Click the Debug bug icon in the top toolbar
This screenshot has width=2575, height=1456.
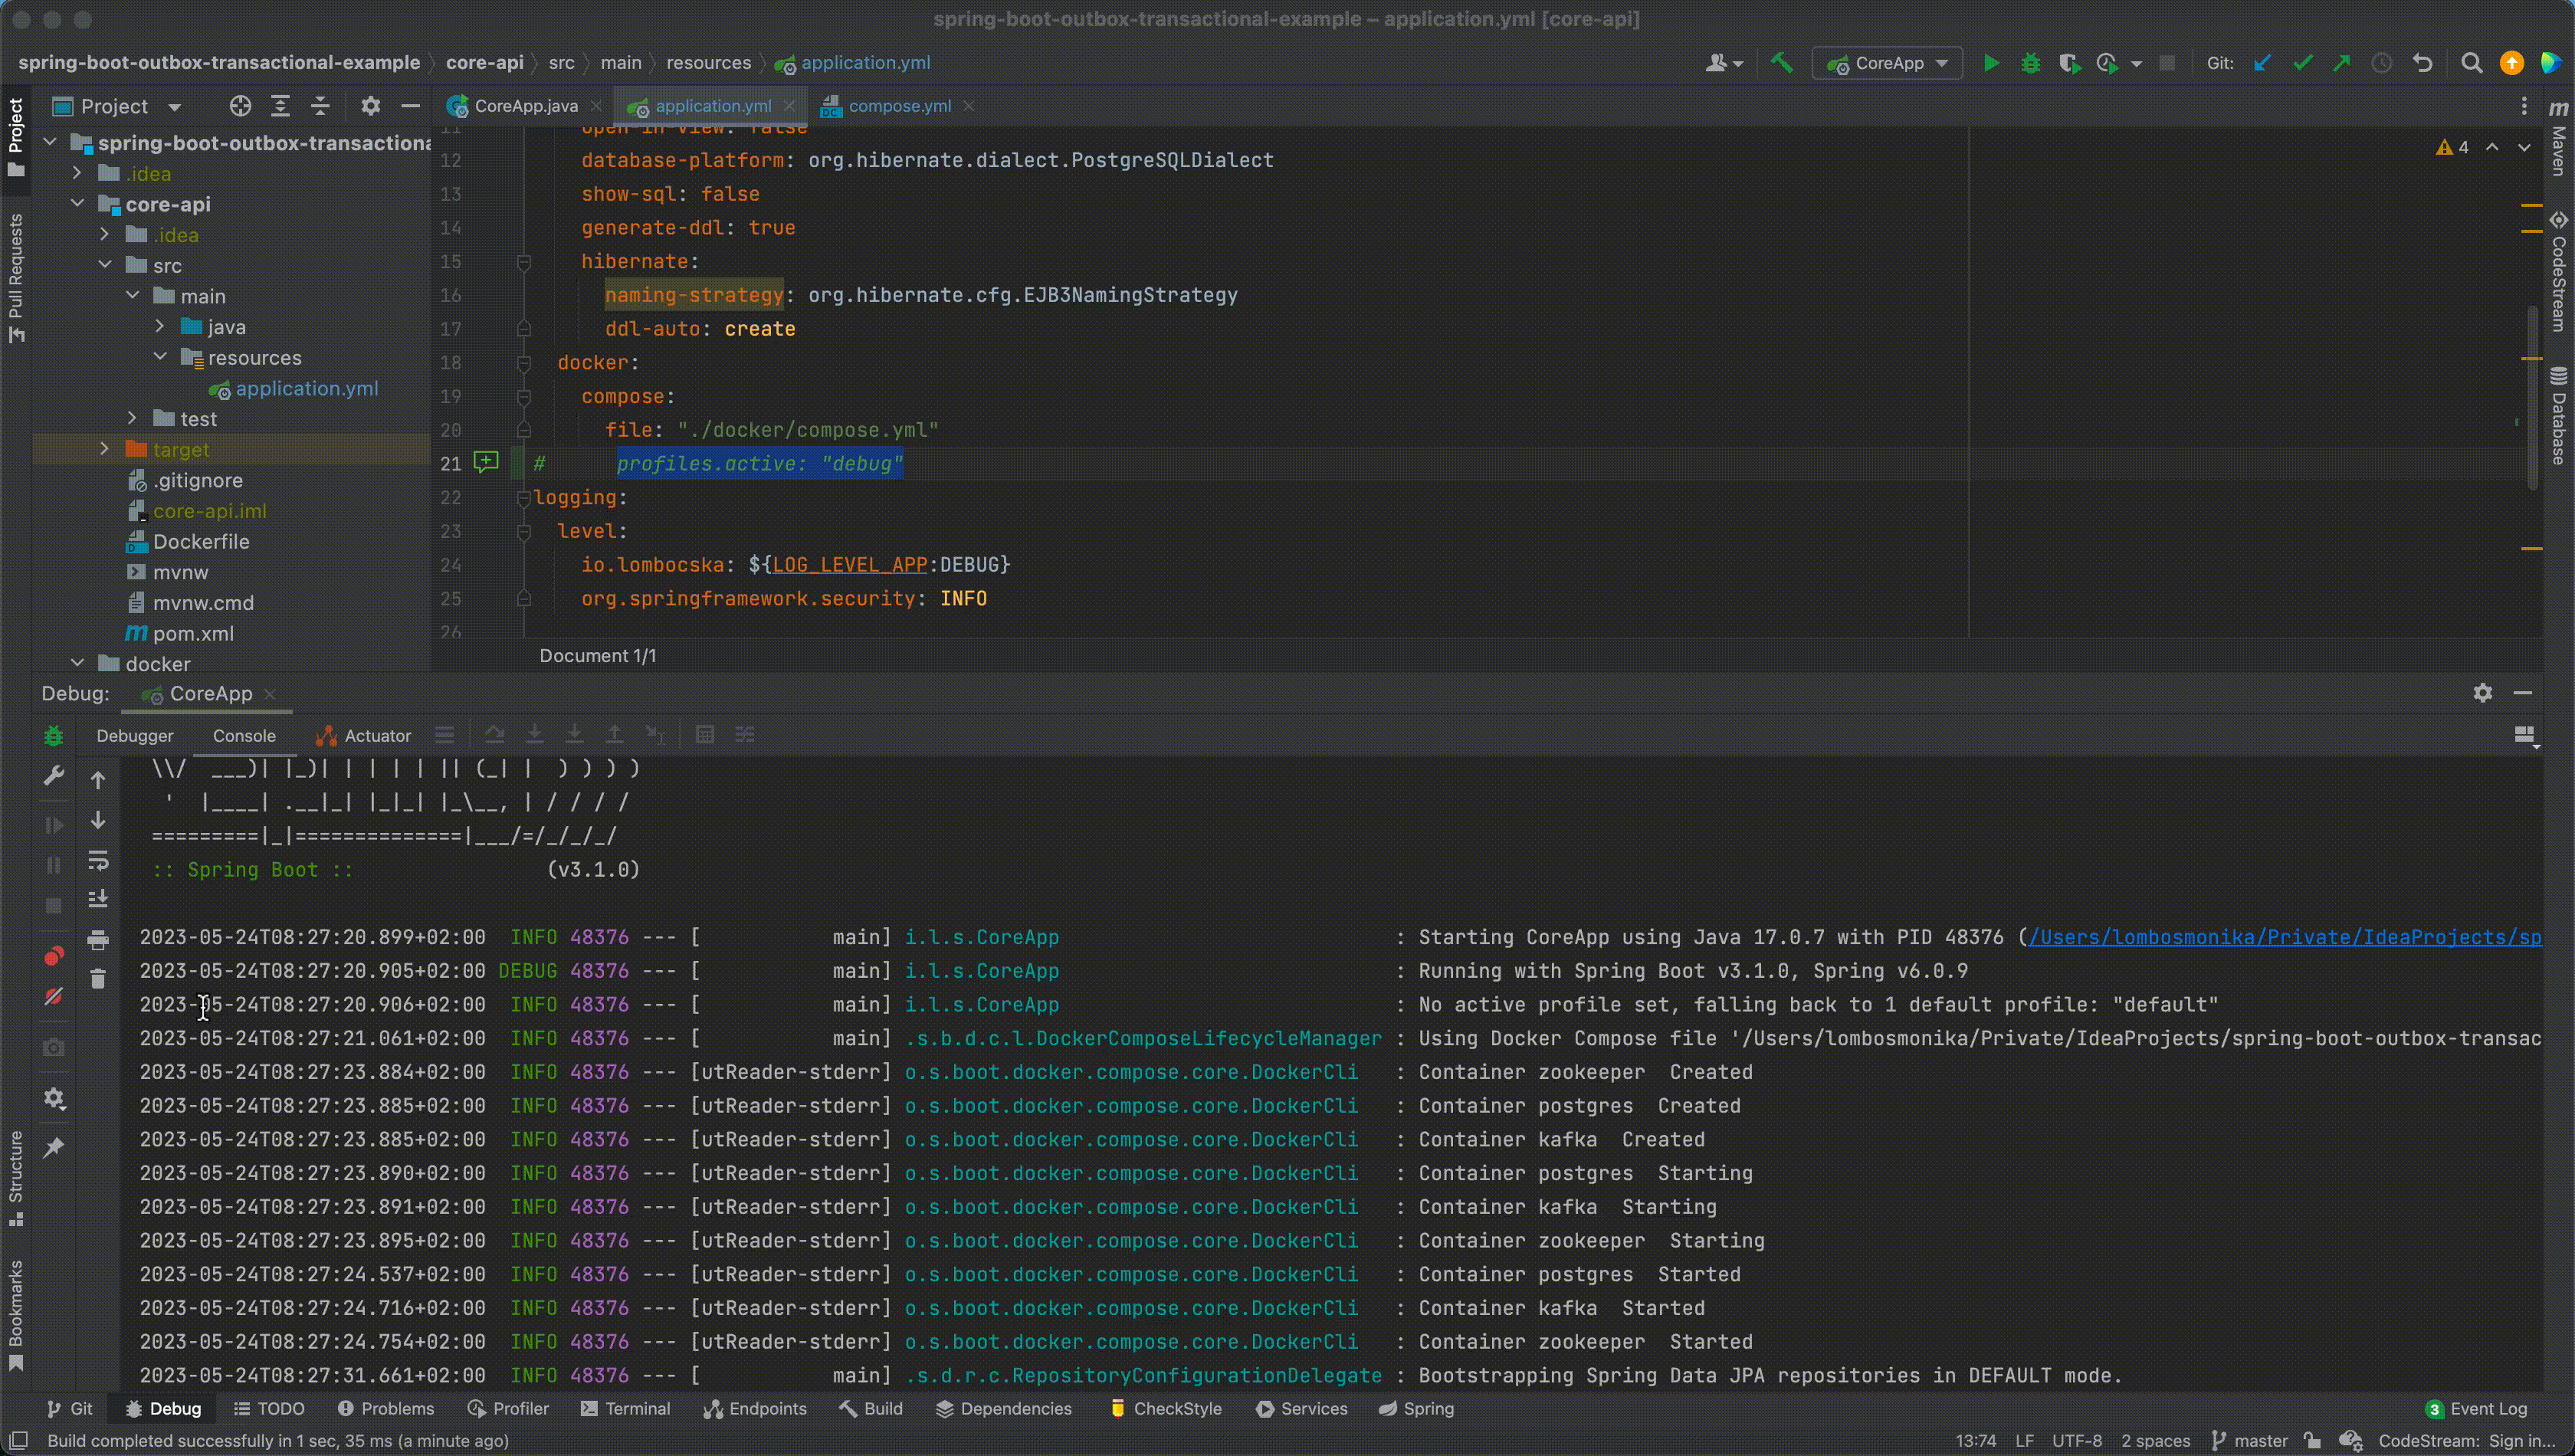pyautogui.click(x=2030, y=63)
